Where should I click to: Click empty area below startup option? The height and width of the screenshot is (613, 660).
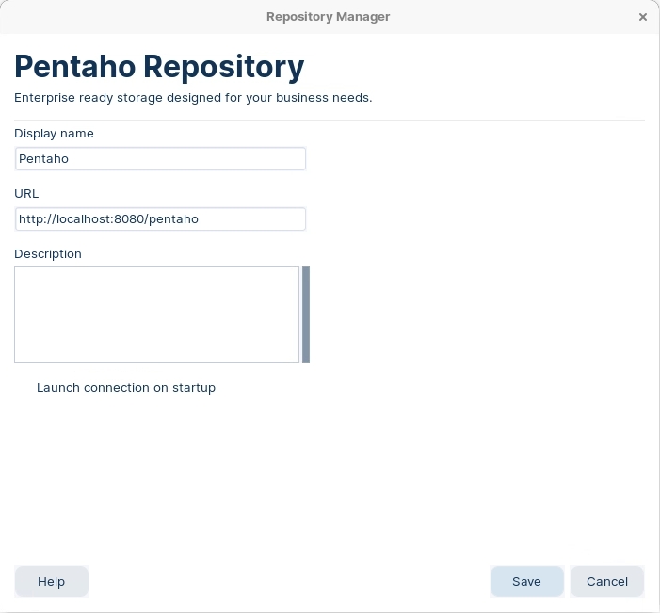(x=330, y=476)
